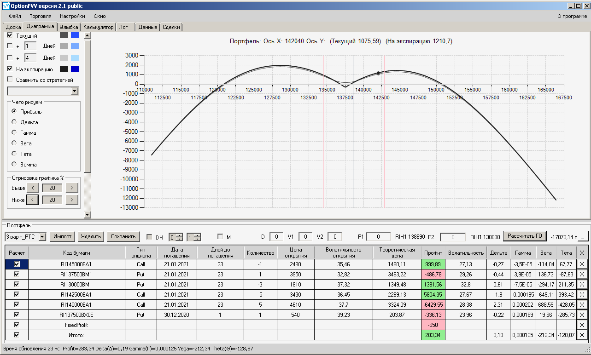Screen dimensions: 591x355
Task: Open the portfolio dropdown '3-вар-т_РТС'
Action: coord(42,237)
